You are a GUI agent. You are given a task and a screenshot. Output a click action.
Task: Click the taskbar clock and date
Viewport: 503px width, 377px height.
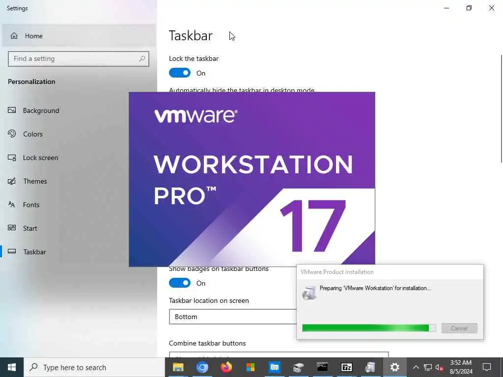pyautogui.click(x=461, y=367)
